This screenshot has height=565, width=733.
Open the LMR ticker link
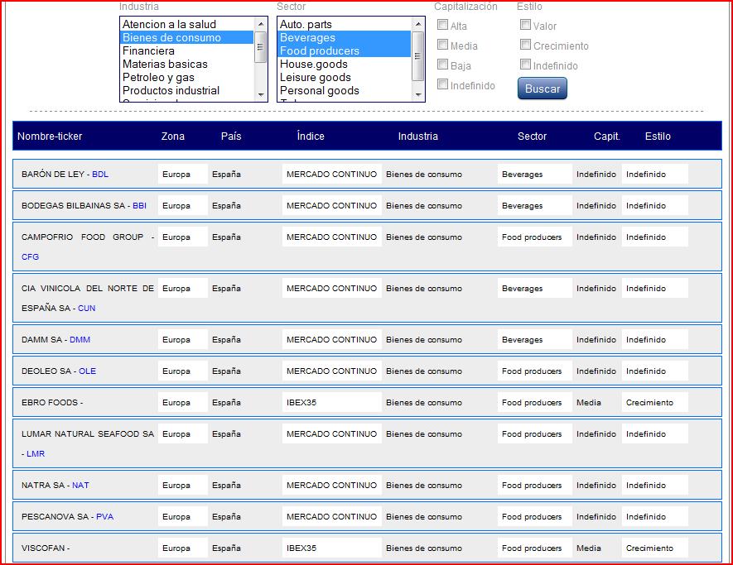(36, 454)
